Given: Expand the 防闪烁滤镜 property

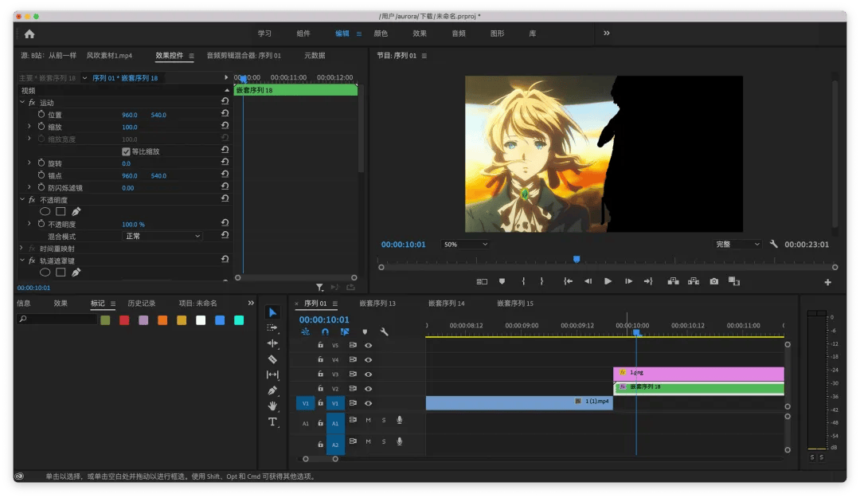Looking at the screenshot, I should click(x=29, y=187).
